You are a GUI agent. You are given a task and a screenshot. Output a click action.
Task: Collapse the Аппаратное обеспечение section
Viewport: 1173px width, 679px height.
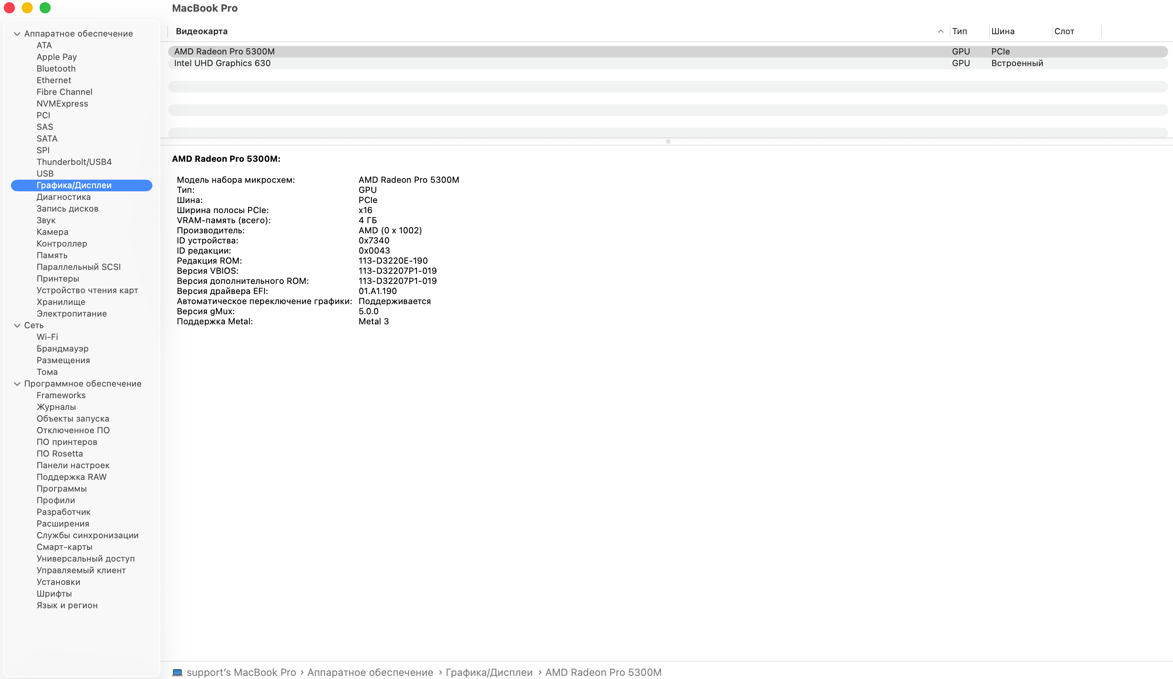[x=17, y=33]
